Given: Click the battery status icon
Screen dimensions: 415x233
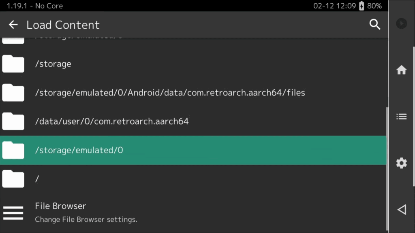Looking at the screenshot, I should coord(362,6).
